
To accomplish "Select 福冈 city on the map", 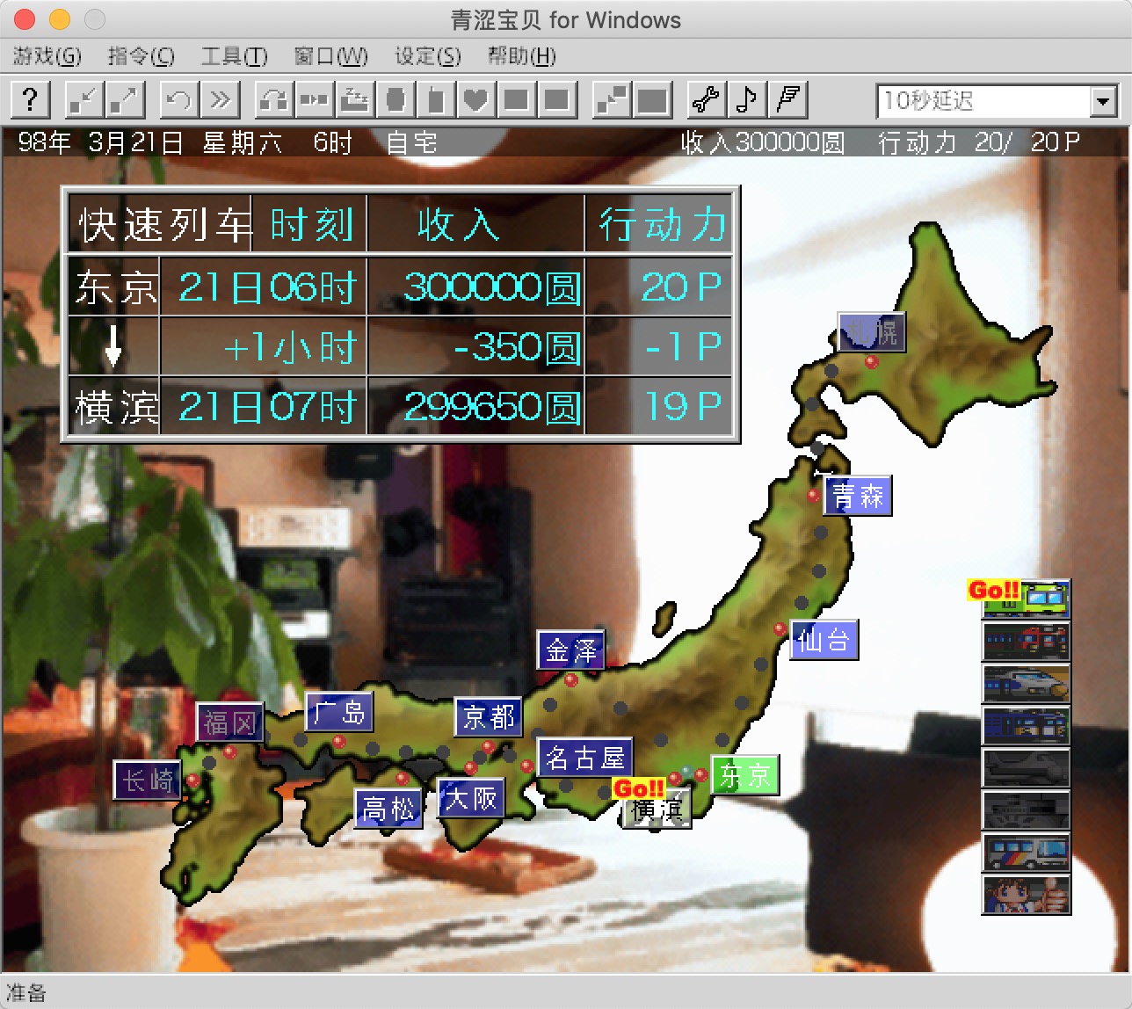I will tap(229, 722).
